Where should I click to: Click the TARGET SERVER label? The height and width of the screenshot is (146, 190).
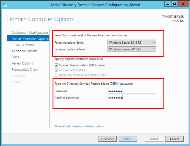(173, 17)
